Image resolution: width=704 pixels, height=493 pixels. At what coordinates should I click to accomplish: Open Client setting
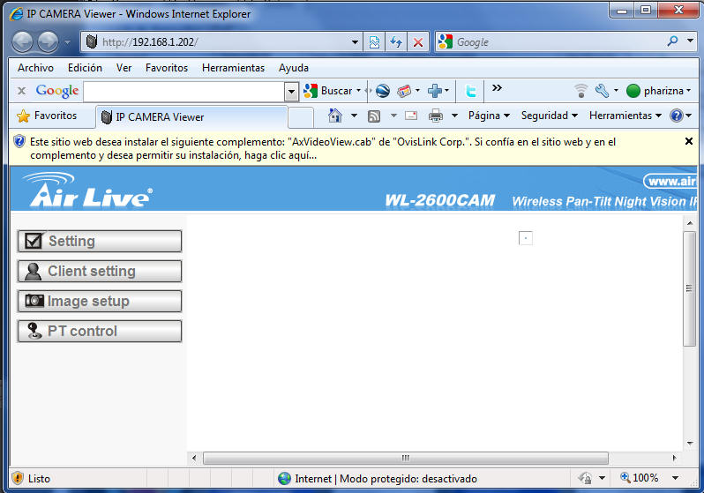tap(100, 272)
